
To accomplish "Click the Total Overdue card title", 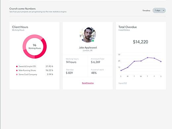I will pos(128,27).
